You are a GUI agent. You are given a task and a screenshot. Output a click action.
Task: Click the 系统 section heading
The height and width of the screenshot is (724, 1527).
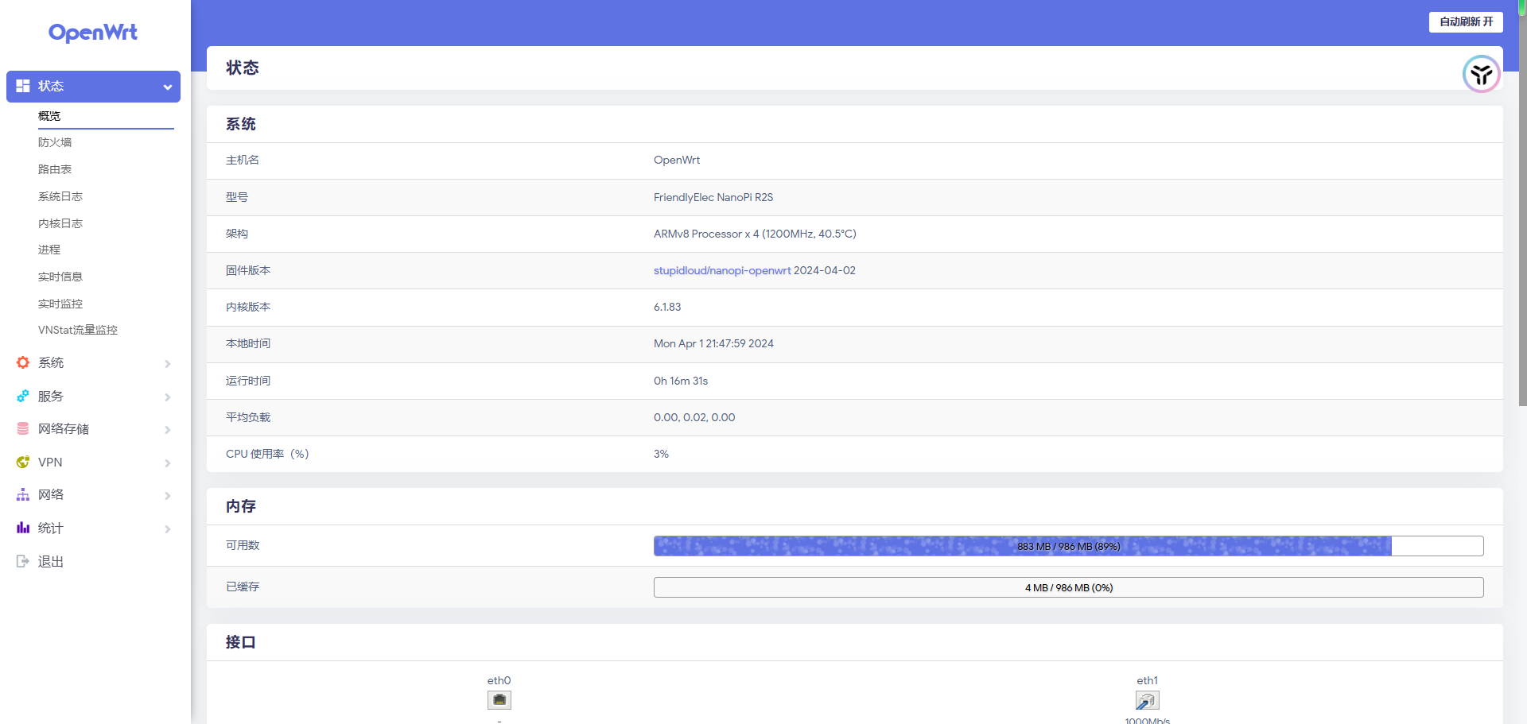coord(241,124)
